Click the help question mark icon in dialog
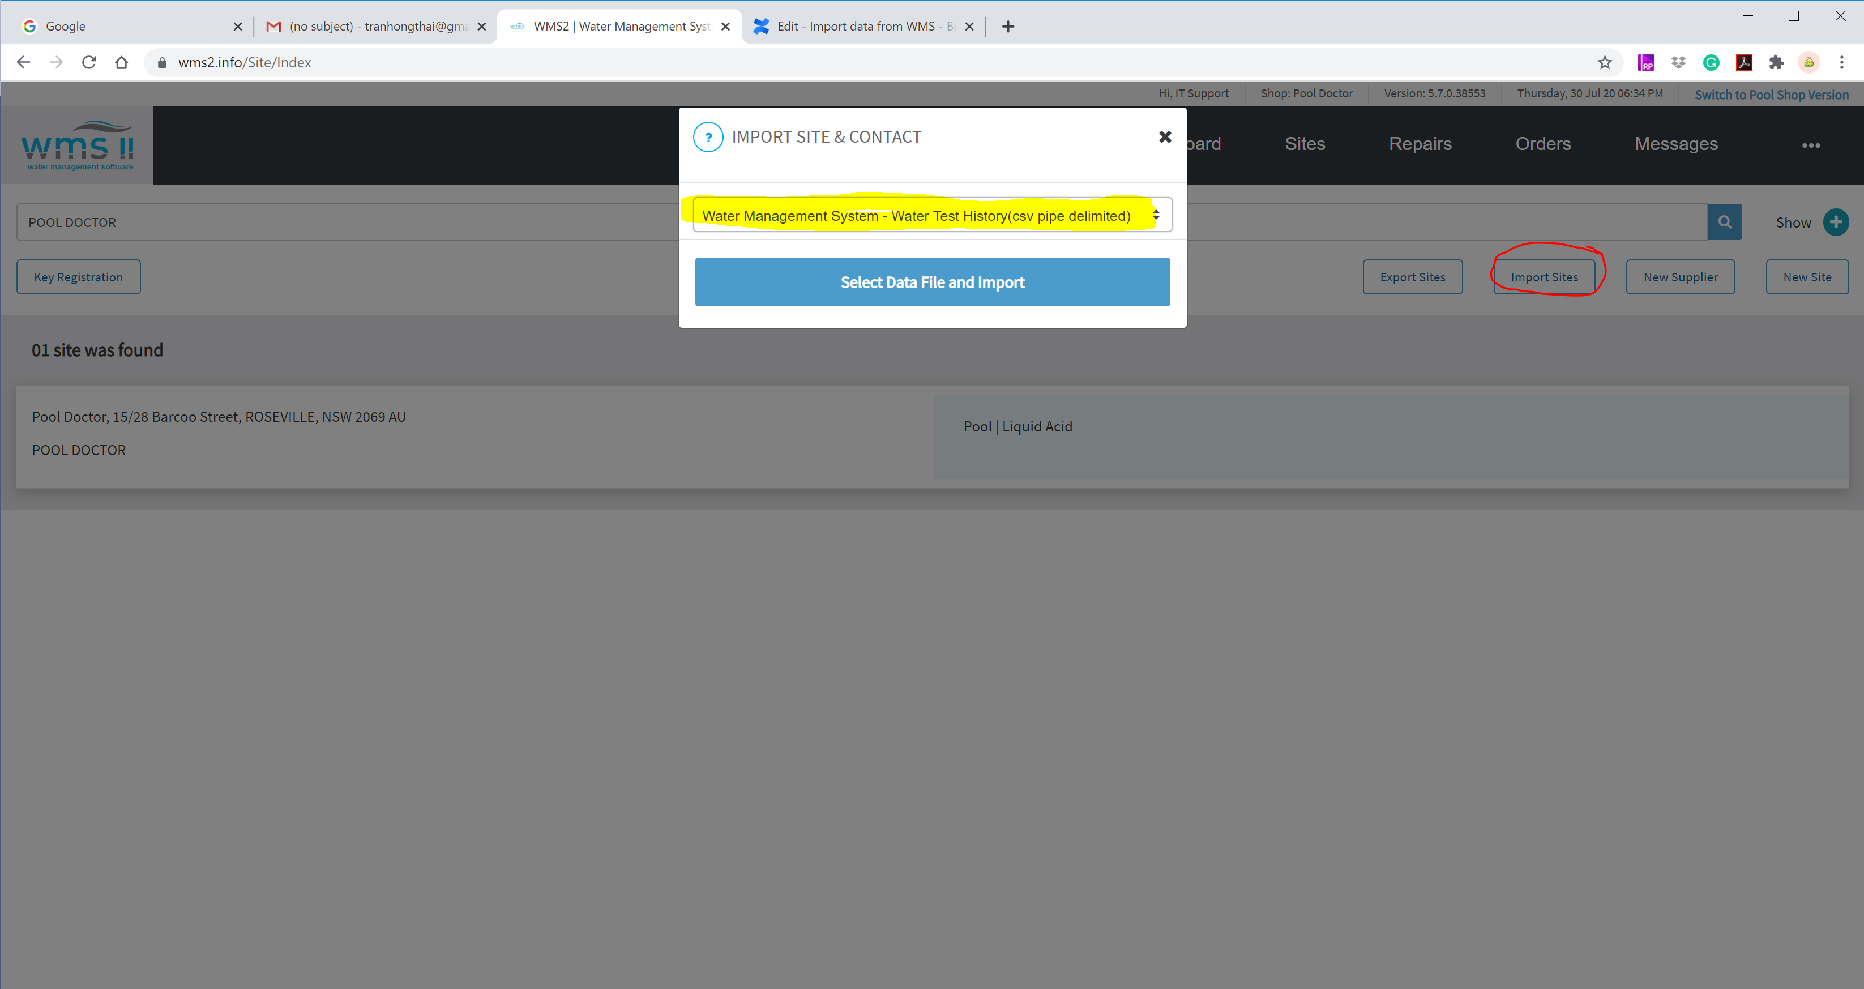This screenshot has height=989, width=1864. pos(708,137)
